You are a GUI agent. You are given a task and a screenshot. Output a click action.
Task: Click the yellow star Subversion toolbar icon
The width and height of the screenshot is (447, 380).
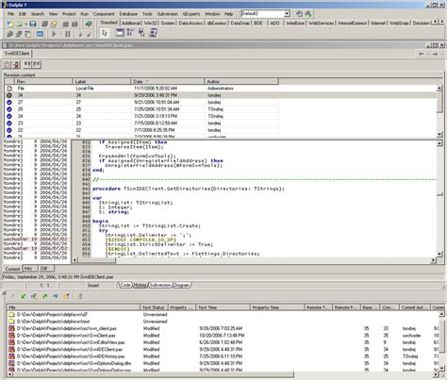66,296
